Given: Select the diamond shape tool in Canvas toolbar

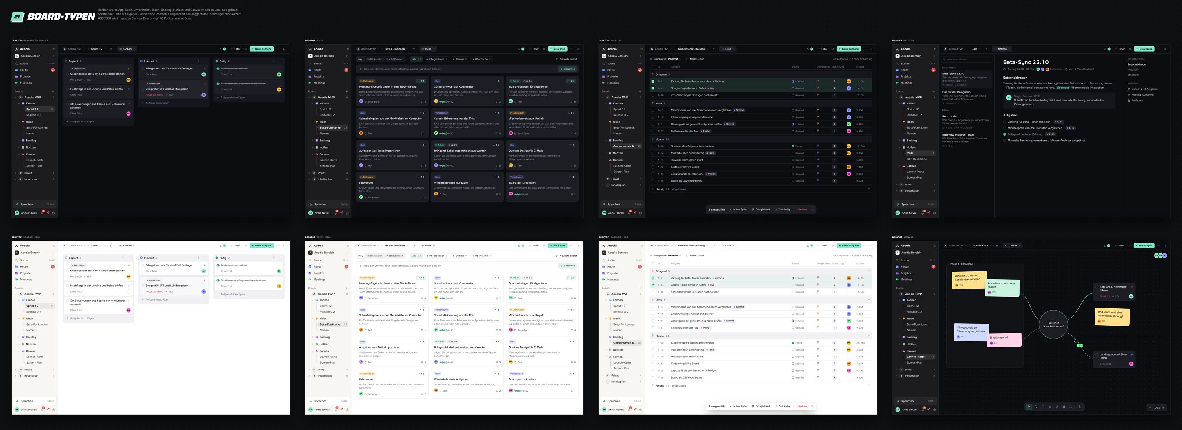Looking at the screenshot, I should tap(1050, 407).
